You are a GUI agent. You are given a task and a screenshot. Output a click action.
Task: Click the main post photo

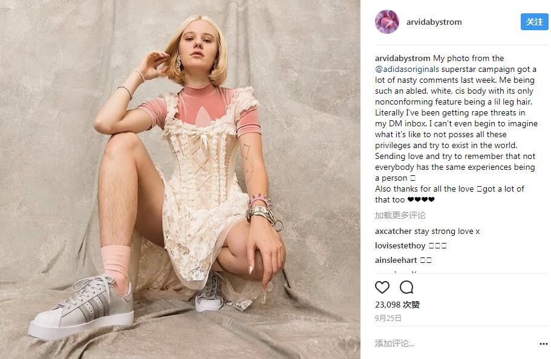(x=180, y=179)
